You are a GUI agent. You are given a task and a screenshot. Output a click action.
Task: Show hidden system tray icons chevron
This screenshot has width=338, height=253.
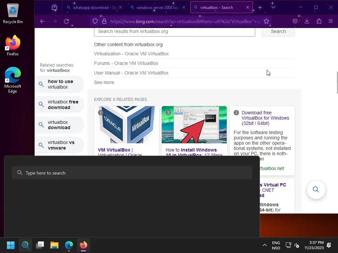264,245
